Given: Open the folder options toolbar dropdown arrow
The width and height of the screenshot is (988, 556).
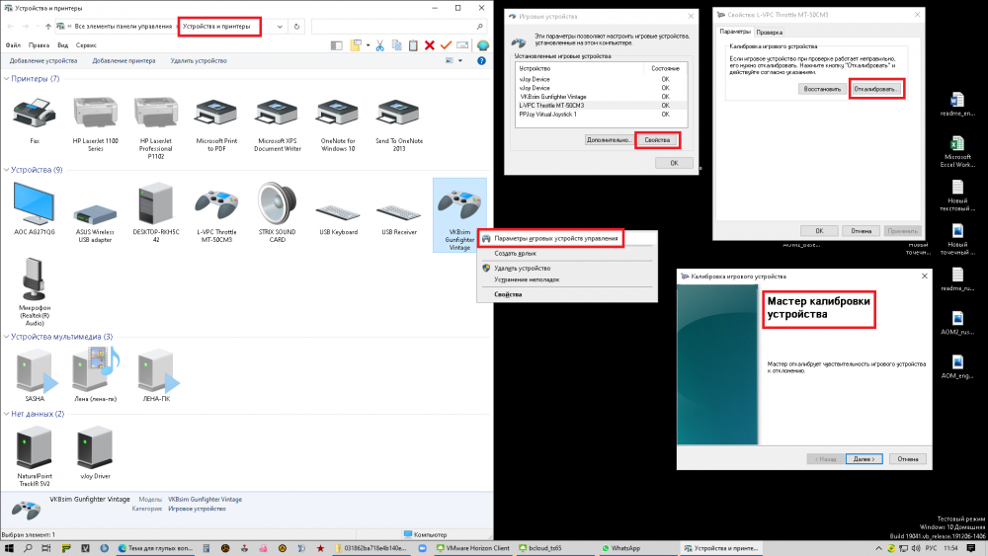Looking at the screenshot, I should [368, 45].
